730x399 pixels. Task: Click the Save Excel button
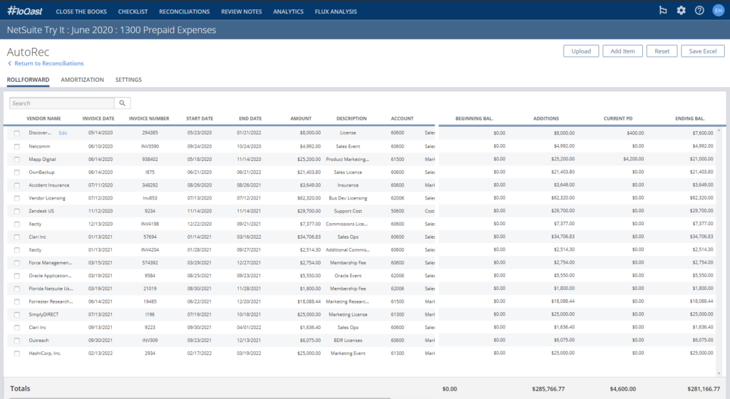point(702,51)
